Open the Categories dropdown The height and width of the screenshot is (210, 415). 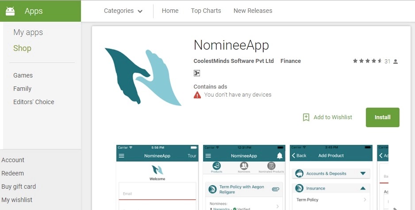[x=123, y=11]
